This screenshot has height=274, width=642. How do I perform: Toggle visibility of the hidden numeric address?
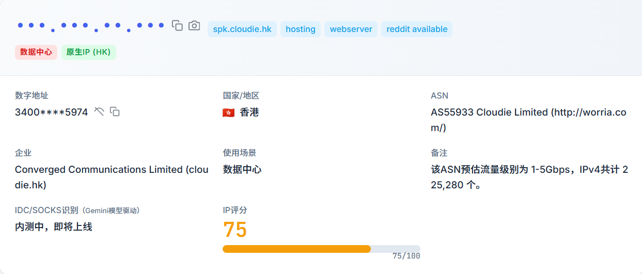coord(99,111)
